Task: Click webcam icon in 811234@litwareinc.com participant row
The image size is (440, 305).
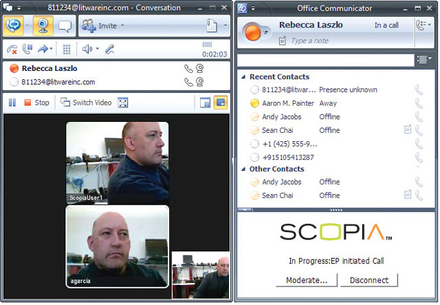Action: click(x=200, y=82)
